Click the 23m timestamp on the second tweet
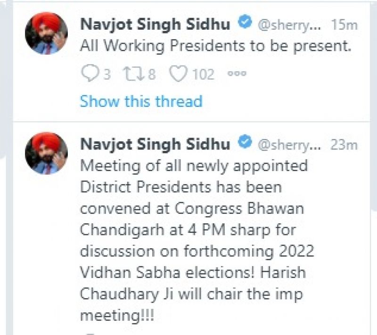The height and width of the screenshot is (335, 377). point(345,143)
